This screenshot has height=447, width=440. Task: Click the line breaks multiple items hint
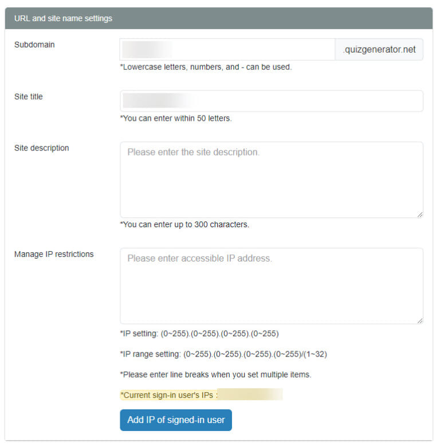point(215,374)
